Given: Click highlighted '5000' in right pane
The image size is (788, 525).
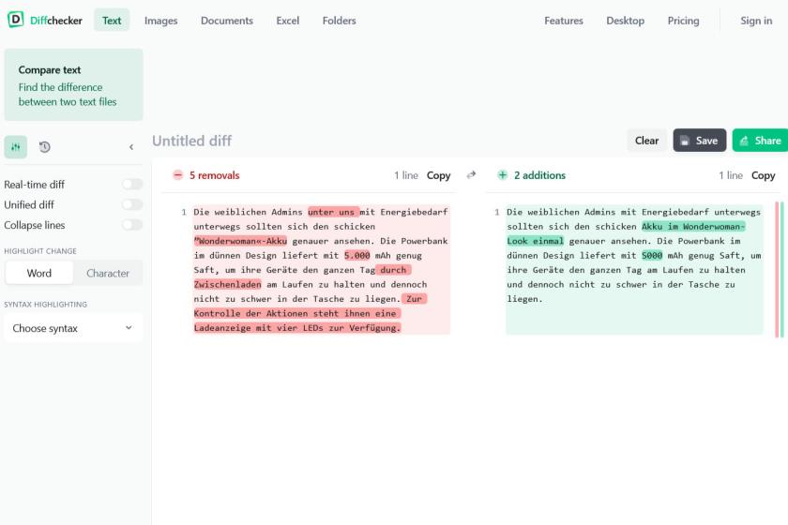Looking at the screenshot, I should [652, 255].
